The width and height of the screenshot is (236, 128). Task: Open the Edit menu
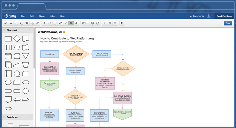(33, 16)
